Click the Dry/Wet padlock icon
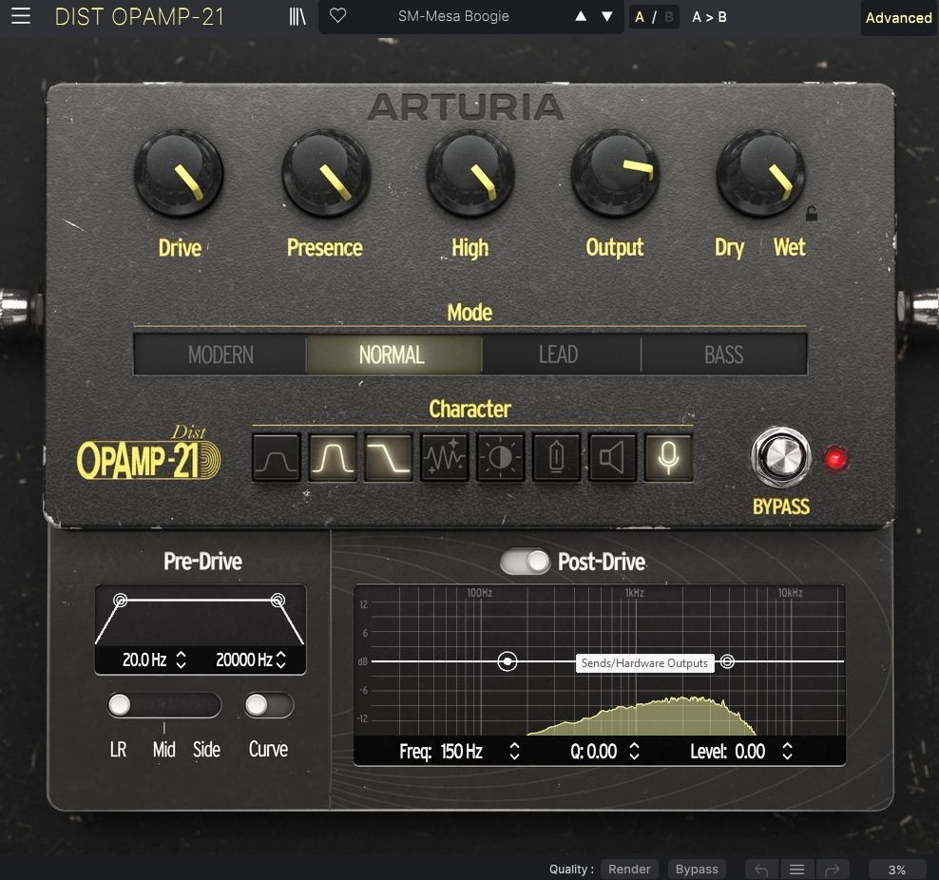 click(x=812, y=214)
